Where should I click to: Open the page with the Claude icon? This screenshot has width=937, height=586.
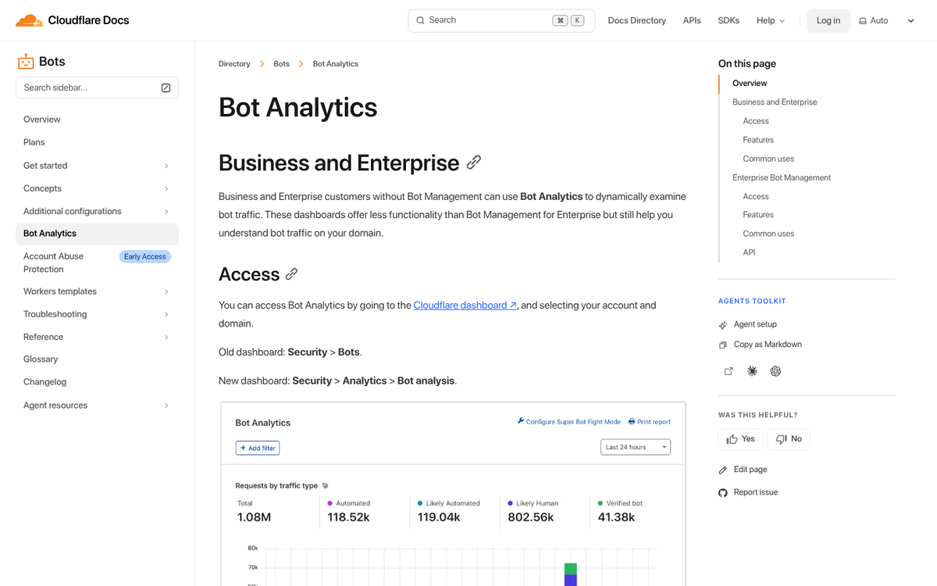pyautogui.click(x=751, y=370)
